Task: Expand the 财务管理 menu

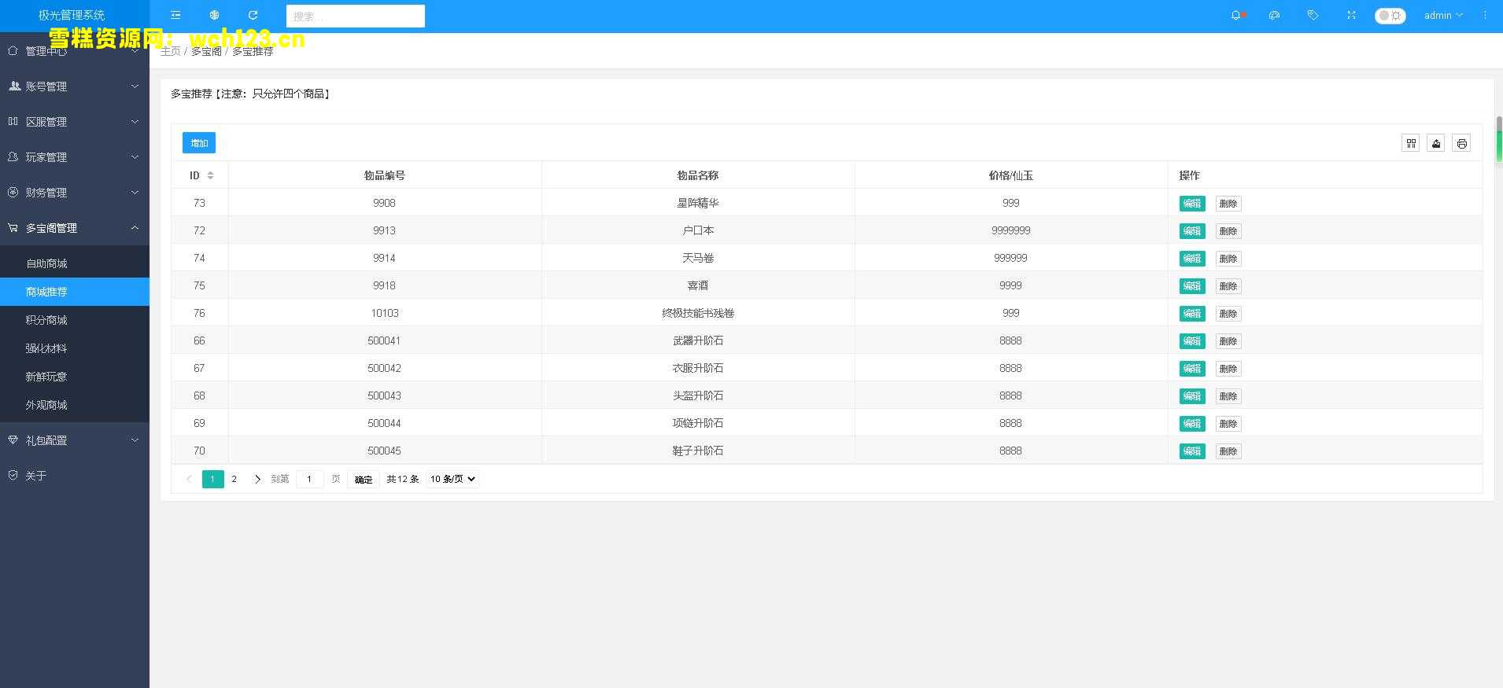Action: tap(75, 193)
